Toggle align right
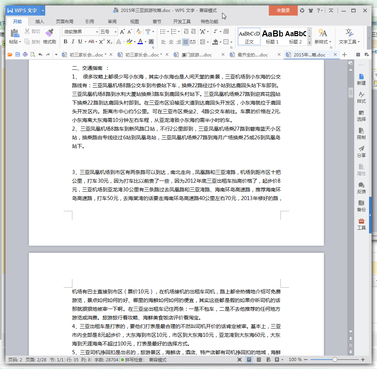 [x=178, y=42]
